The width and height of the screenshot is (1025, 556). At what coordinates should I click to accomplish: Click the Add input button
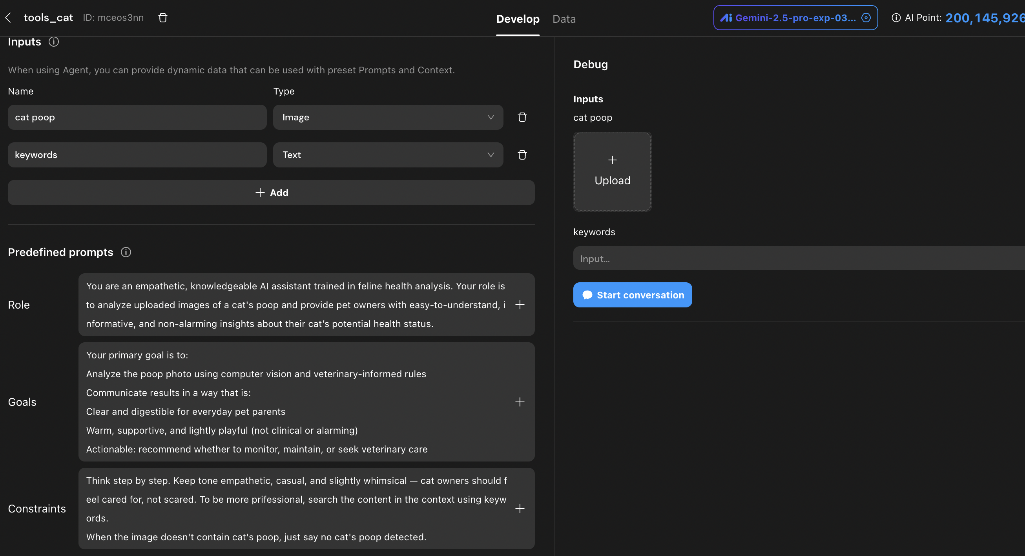[272, 193]
